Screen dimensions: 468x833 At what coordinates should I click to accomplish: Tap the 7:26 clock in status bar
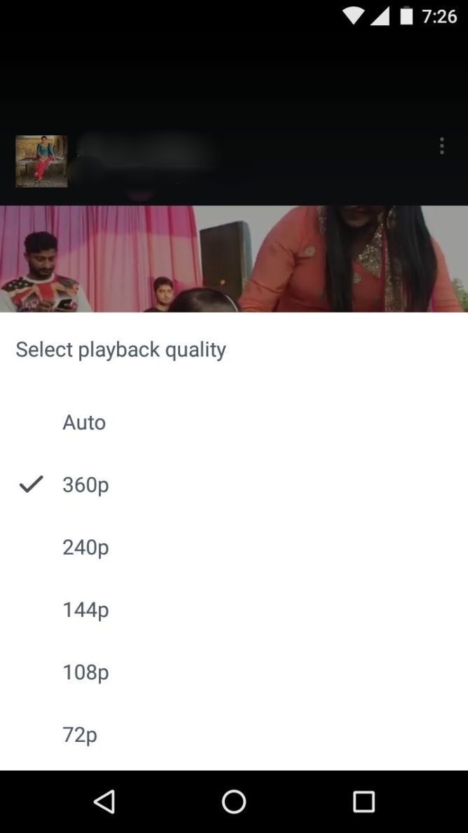coord(439,16)
